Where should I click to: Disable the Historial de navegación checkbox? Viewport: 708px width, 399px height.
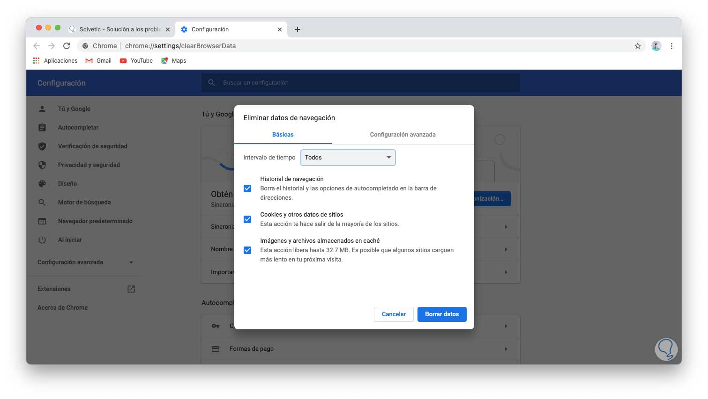(247, 189)
